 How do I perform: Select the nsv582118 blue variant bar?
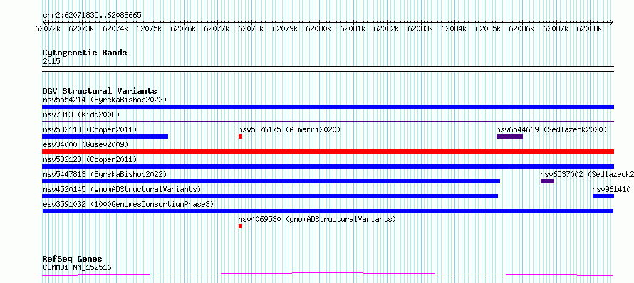tap(105, 137)
